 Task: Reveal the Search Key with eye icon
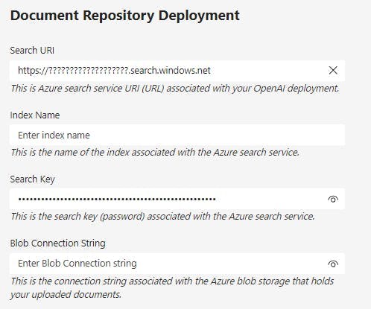[x=333, y=199]
